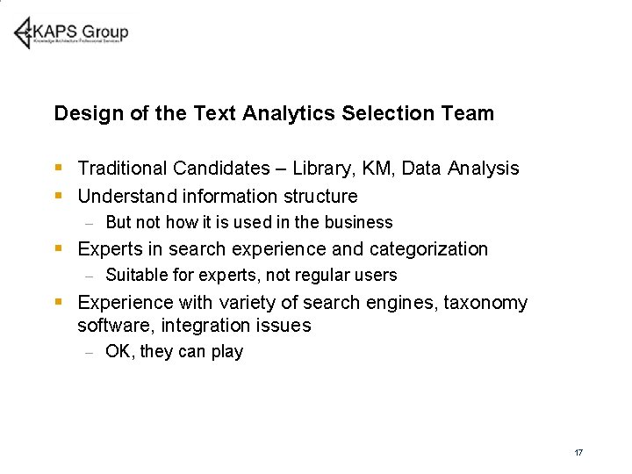Select the Understand information structure line

pos(218,196)
